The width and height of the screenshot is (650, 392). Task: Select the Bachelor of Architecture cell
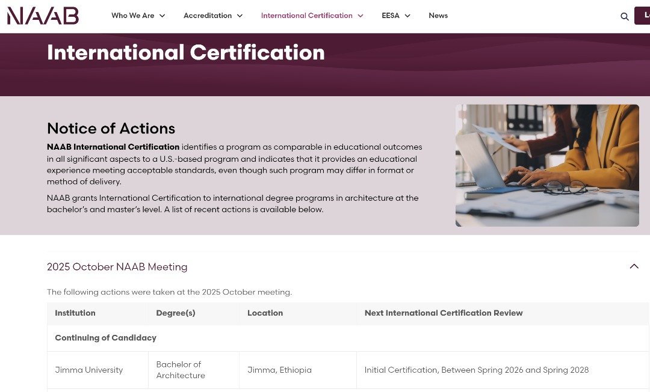[194, 370]
